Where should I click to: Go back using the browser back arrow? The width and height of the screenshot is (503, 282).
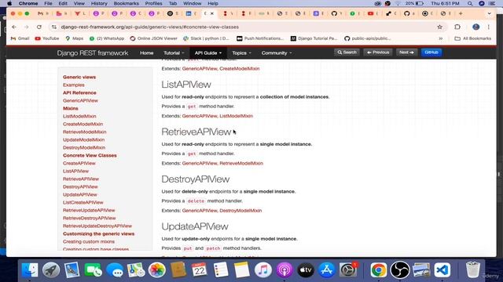[14, 27]
